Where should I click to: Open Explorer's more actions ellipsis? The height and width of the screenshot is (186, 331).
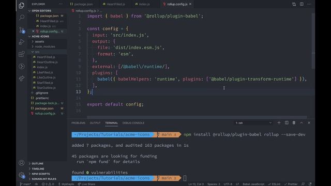(x=61, y=4)
